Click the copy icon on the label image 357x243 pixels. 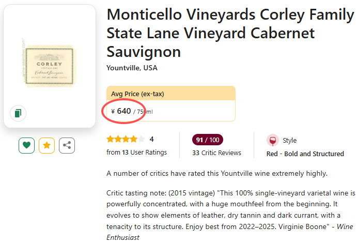coord(18,113)
